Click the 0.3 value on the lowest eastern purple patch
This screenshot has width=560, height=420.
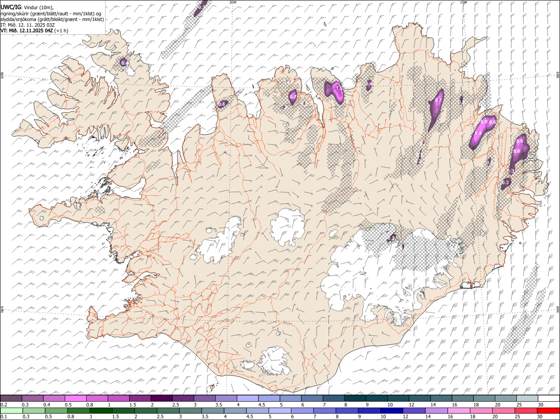click(x=506, y=182)
